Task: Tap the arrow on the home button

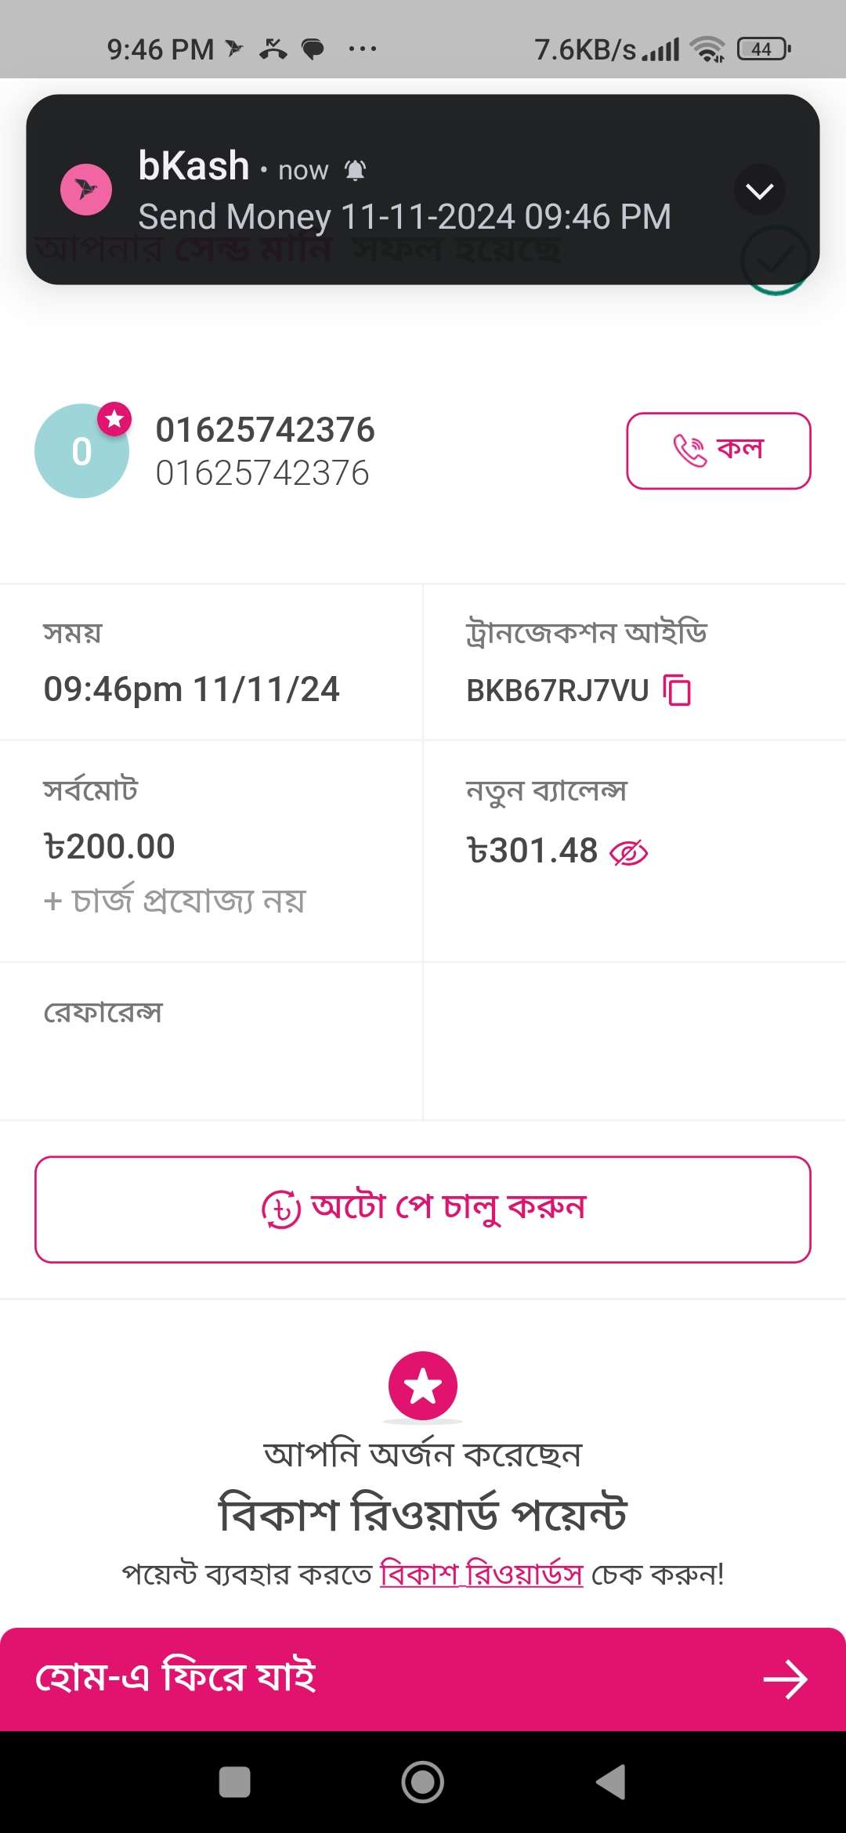Action: coord(786,1680)
